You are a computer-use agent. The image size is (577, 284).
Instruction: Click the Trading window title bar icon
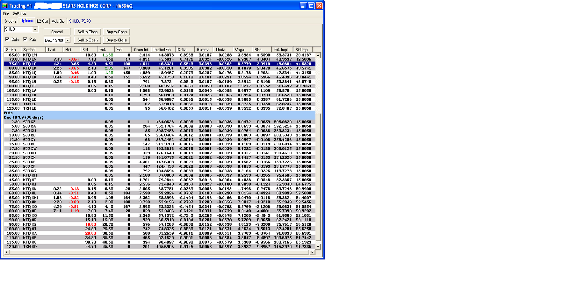coord(5,6)
